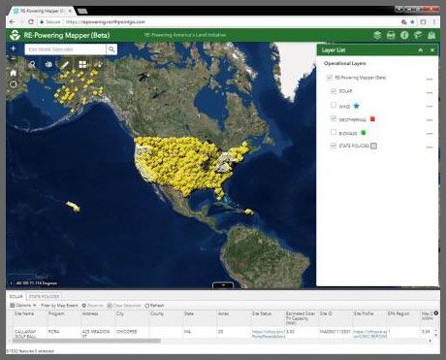Close the attribute table with round X button
The height and width of the screenshot is (360, 446).
click(x=436, y=313)
